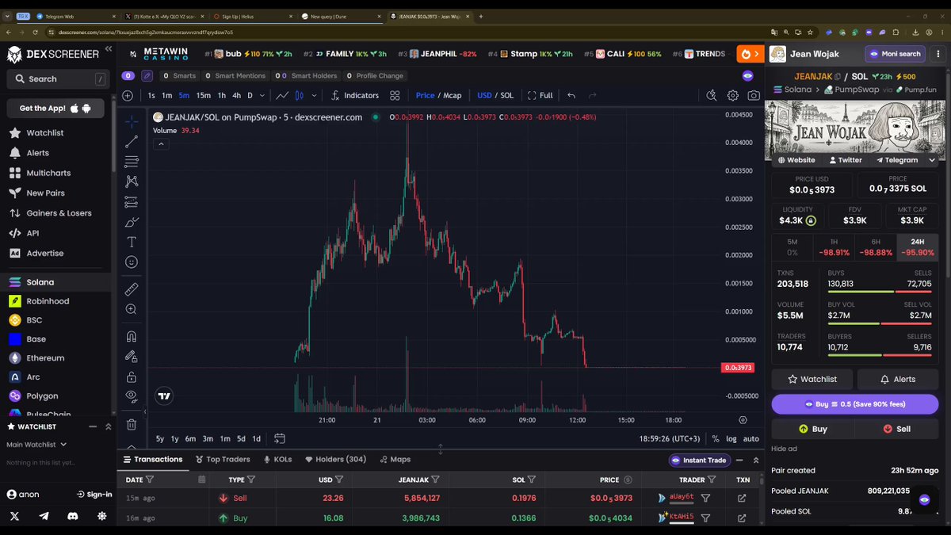This screenshot has height=535, width=951.
Task: Open the Holders (304) tab
Action: tap(335, 460)
